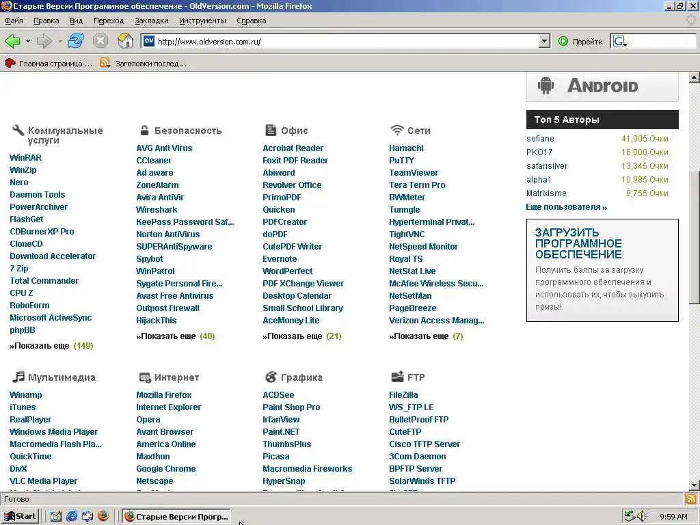This screenshot has width=700, height=525.
Task: Open the FileZilla link
Action: [x=403, y=394]
